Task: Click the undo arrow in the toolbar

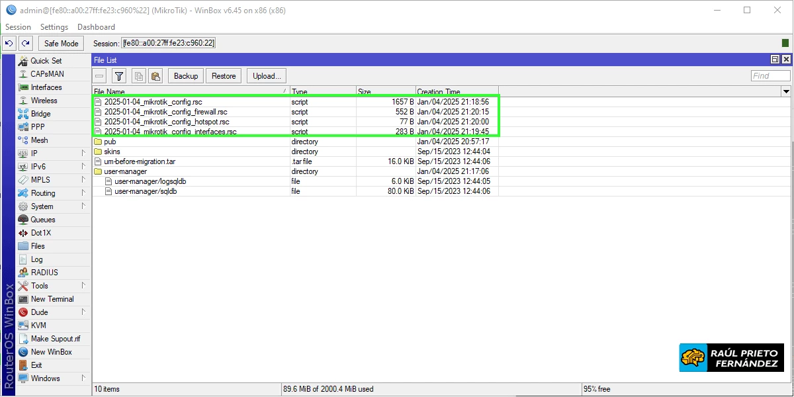Action: [9, 42]
